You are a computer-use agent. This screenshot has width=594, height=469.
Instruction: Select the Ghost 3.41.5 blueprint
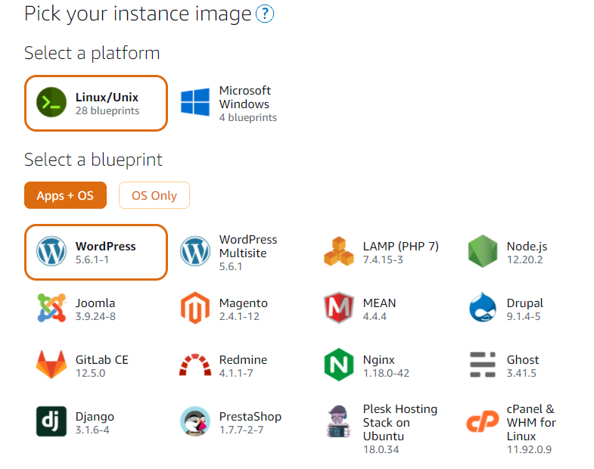522,365
